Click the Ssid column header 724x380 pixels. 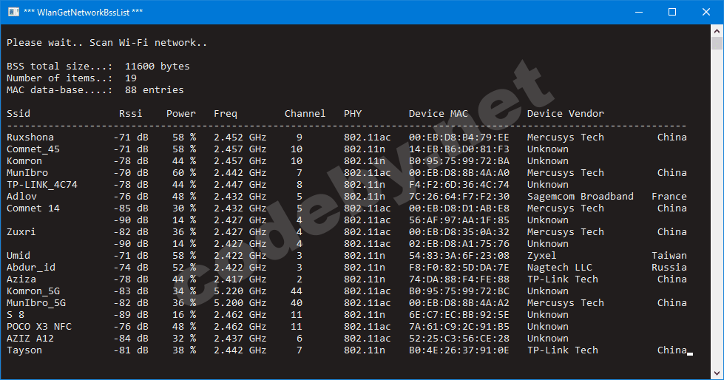[x=18, y=114]
